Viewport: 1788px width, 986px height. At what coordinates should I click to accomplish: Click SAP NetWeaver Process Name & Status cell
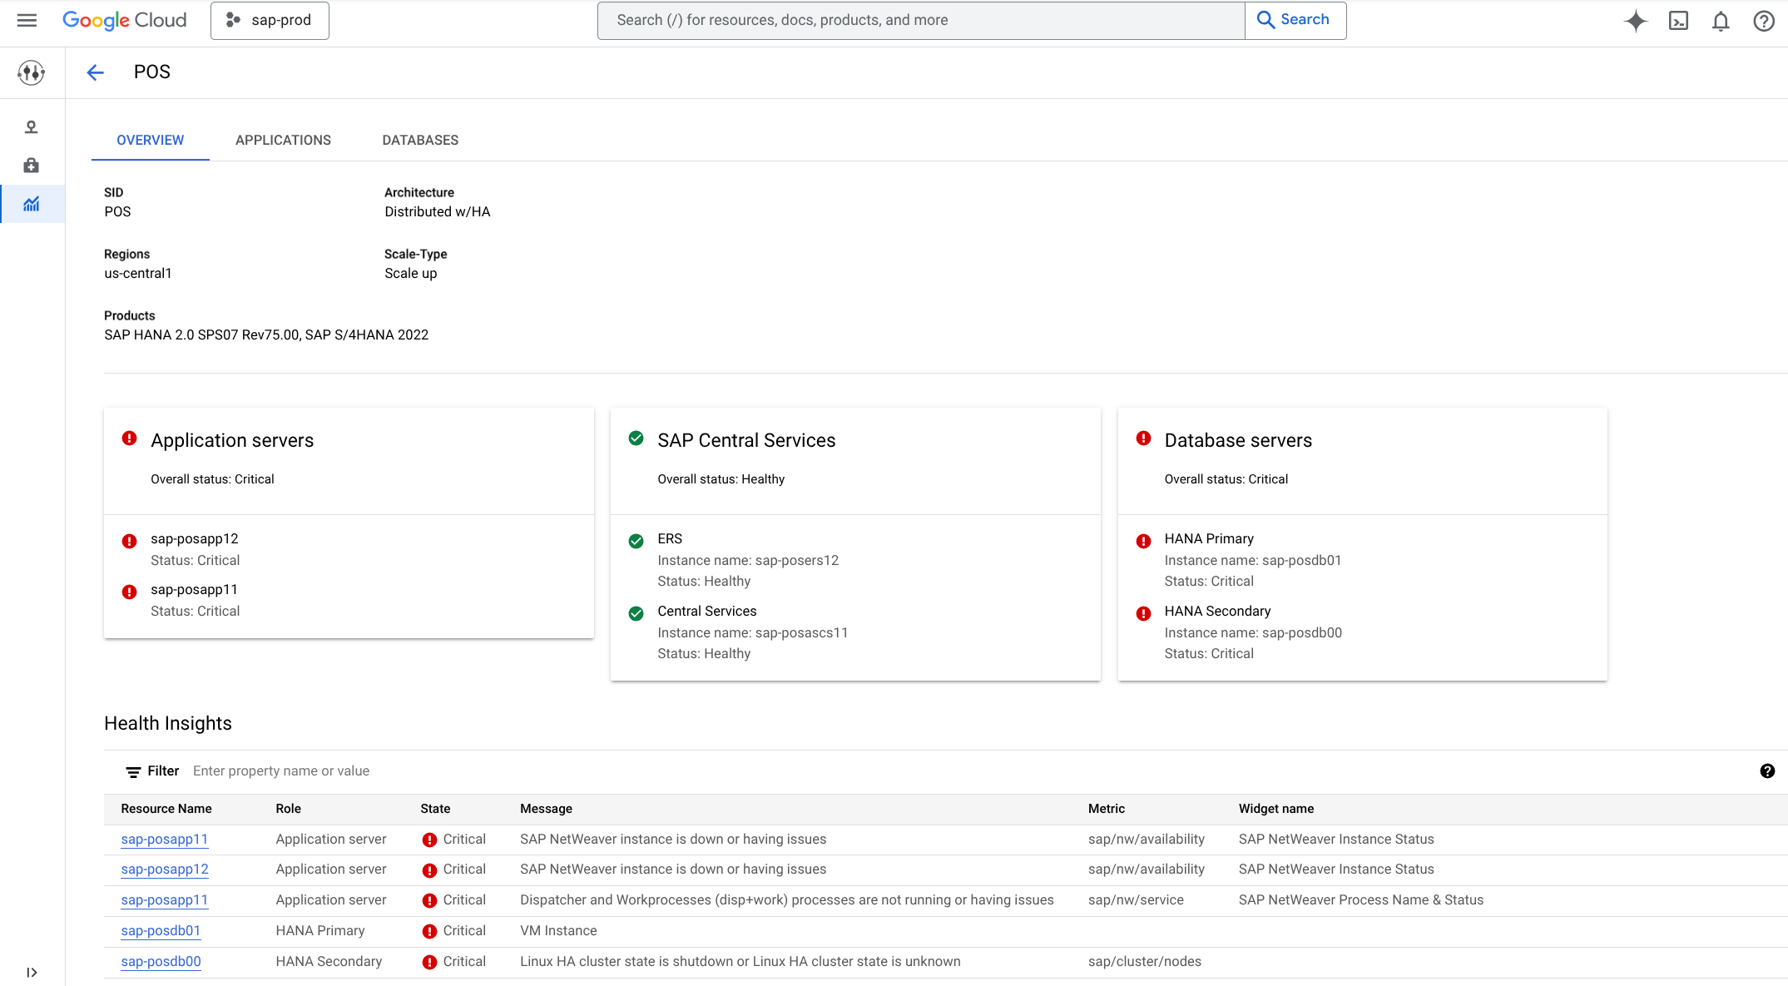(x=1361, y=900)
